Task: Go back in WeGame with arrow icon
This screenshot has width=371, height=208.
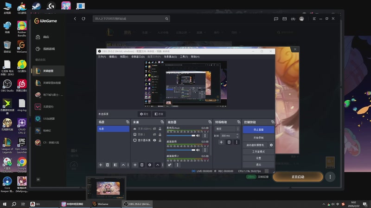Action: tap(75, 18)
